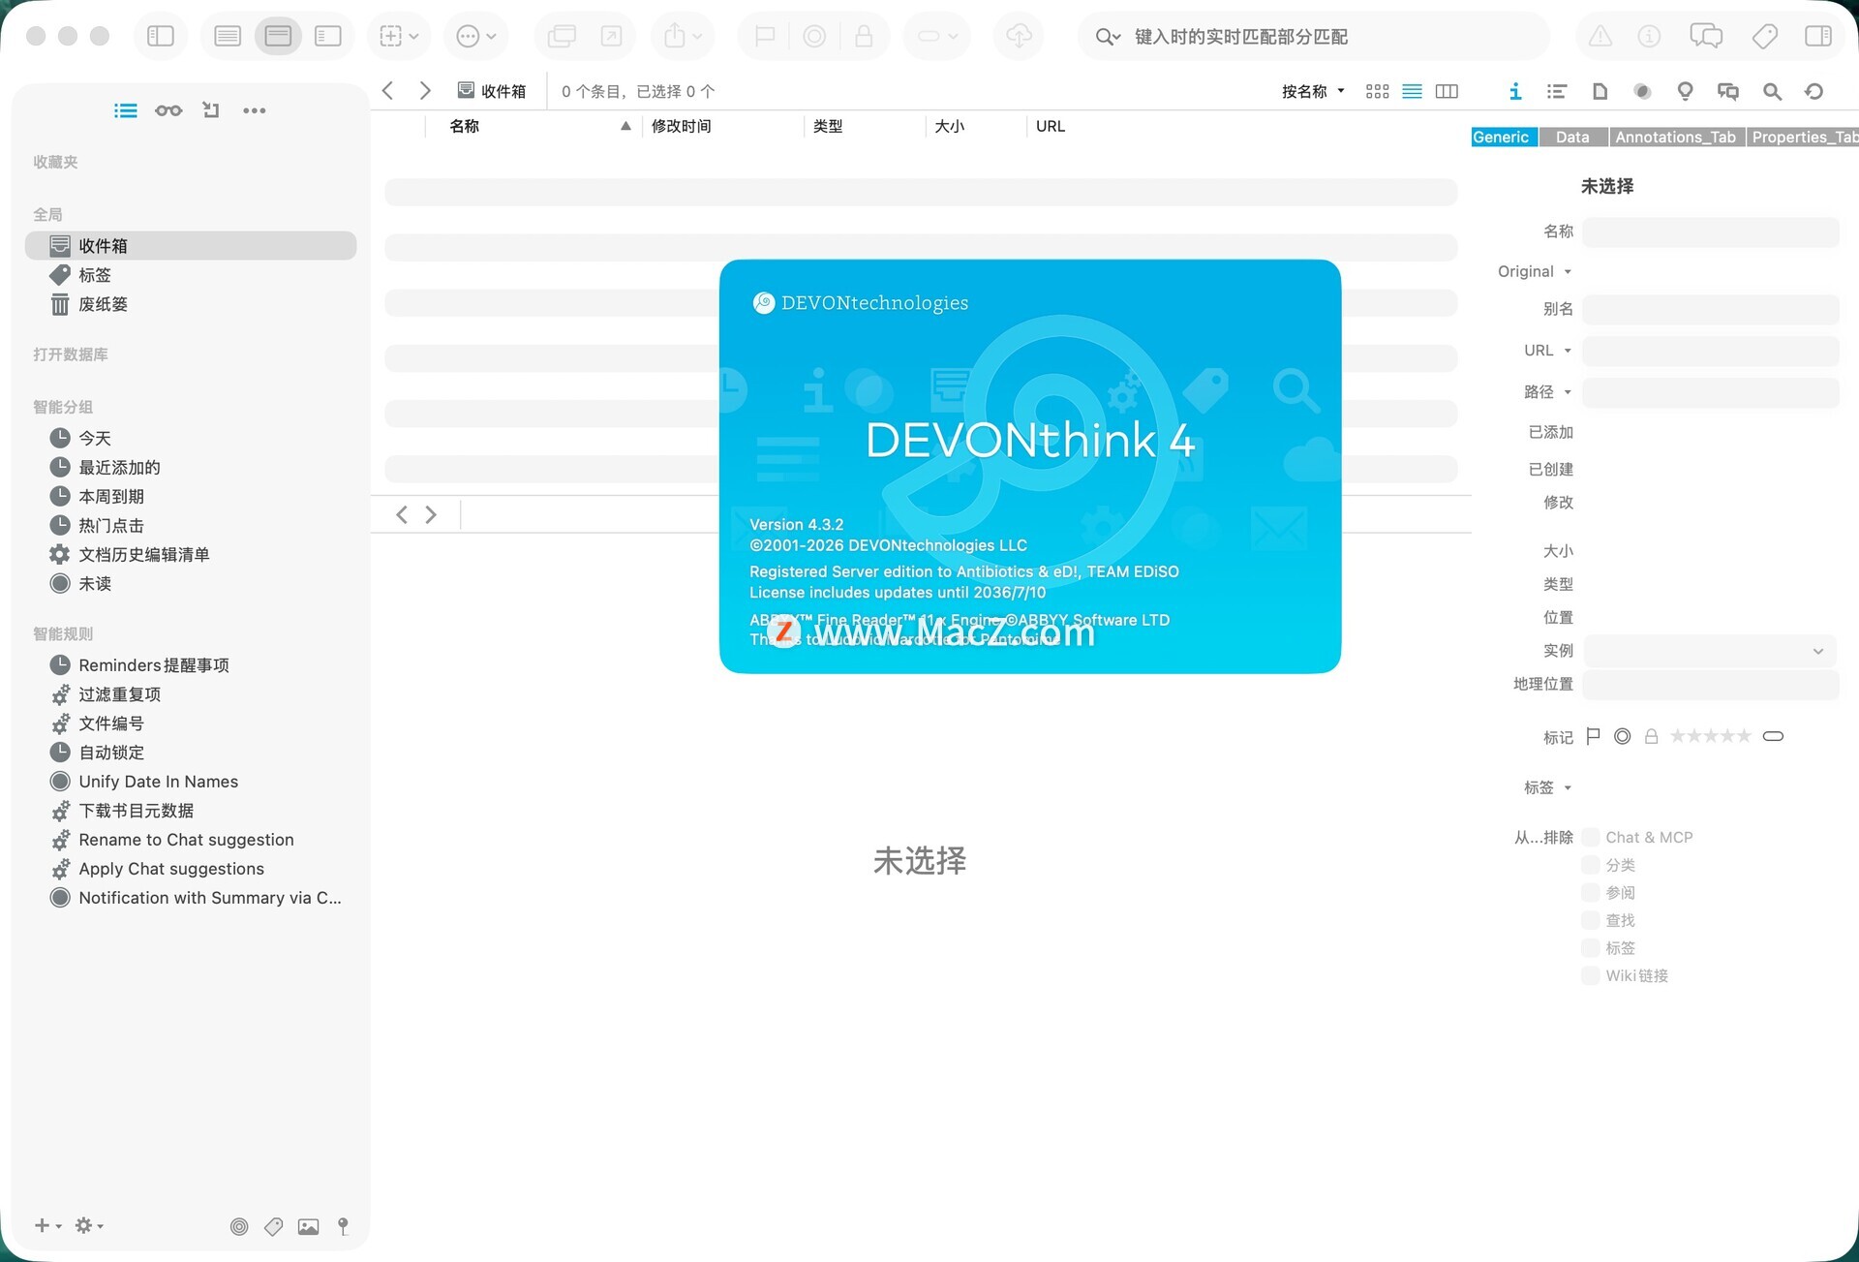The image size is (1859, 1262).
Task: Sort by the 名称 column header
Action: [533, 126]
